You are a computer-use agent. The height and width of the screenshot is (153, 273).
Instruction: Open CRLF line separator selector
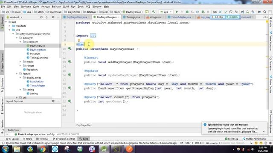pyautogui.click(x=189, y=143)
